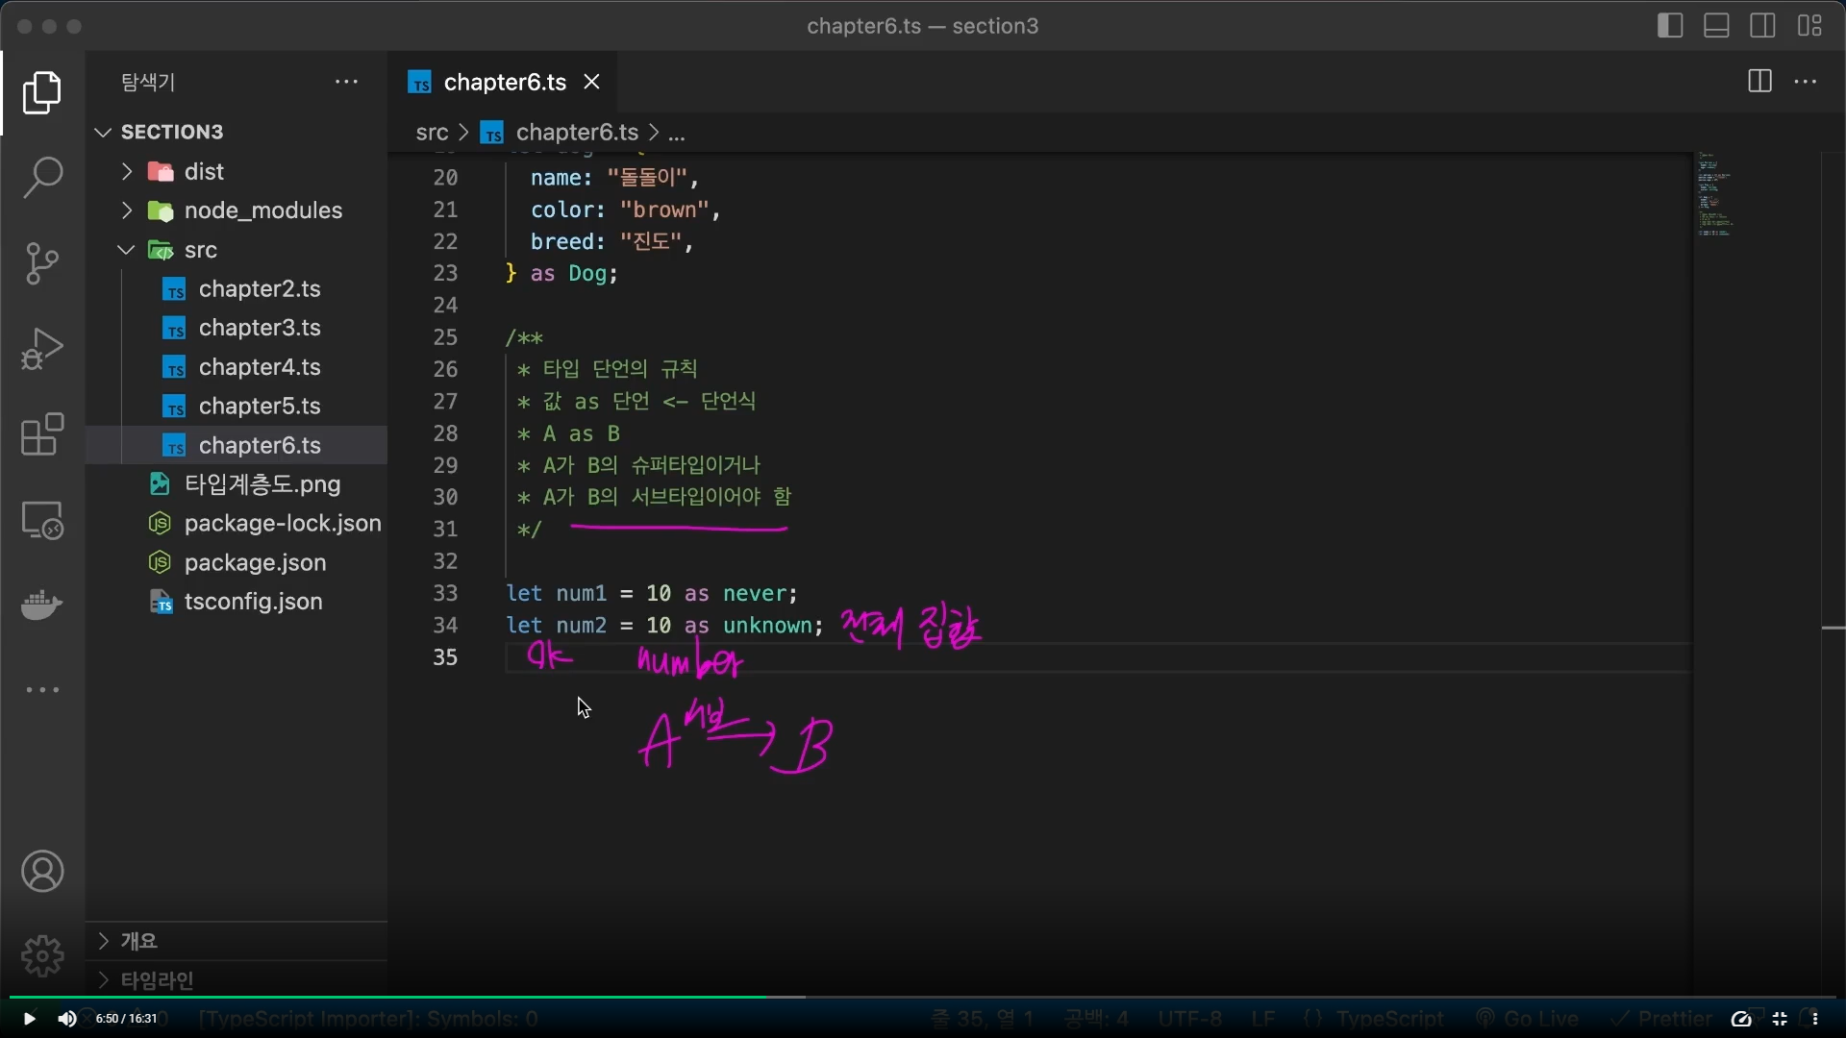The width and height of the screenshot is (1846, 1038).
Task: Open chapter4.ts in the explorer
Action: click(260, 367)
